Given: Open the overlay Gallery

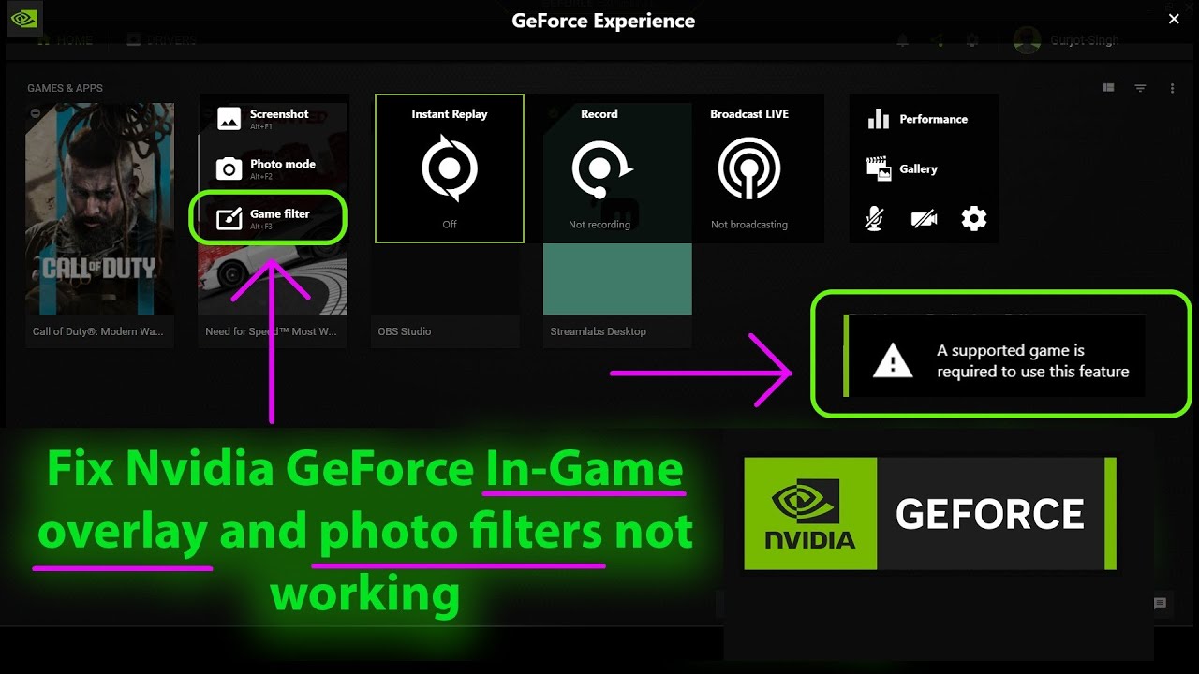Looking at the screenshot, I should click(x=902, y=168).
